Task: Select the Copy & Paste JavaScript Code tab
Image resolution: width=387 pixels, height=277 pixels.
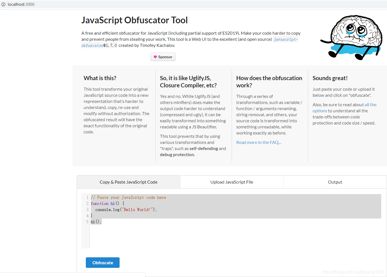Action: click(x=128, y=182)
